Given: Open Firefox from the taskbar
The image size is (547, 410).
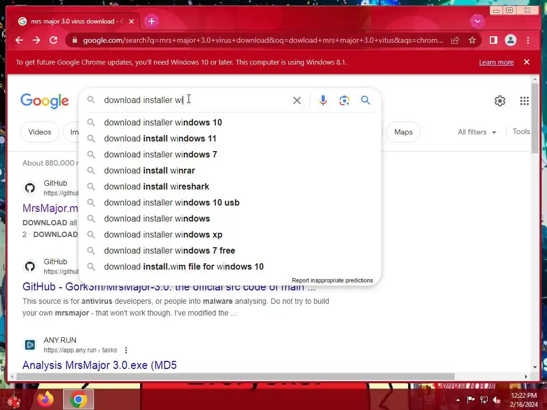Looking at the screenshot, I should (x=45, y=399).
